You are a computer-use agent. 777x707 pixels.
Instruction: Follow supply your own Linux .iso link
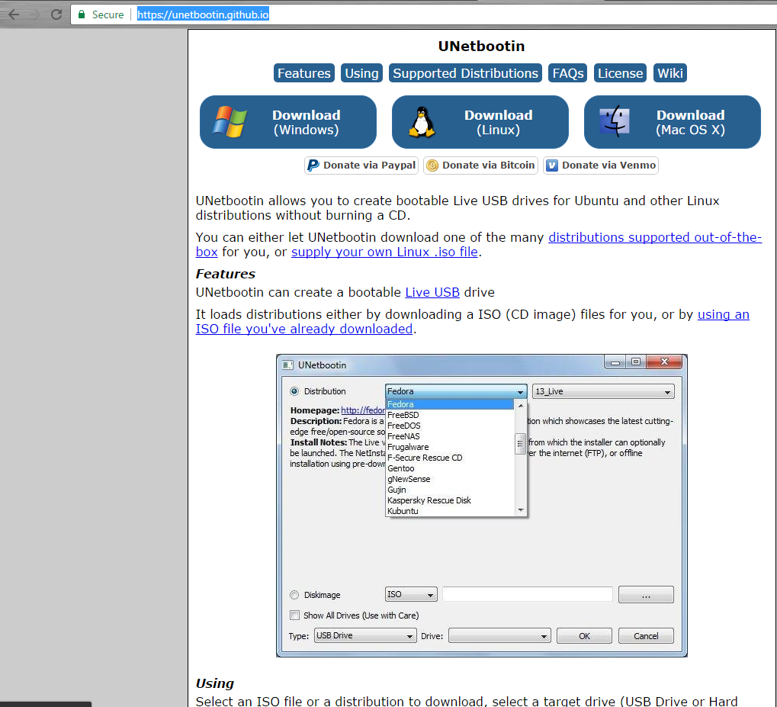tap(384, 252)
